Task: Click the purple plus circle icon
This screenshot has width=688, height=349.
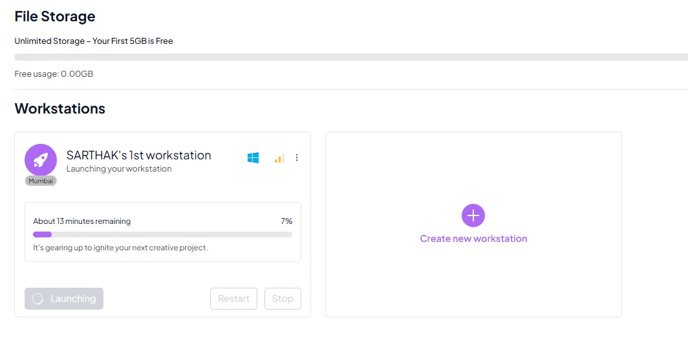Action: click(473, 215)
